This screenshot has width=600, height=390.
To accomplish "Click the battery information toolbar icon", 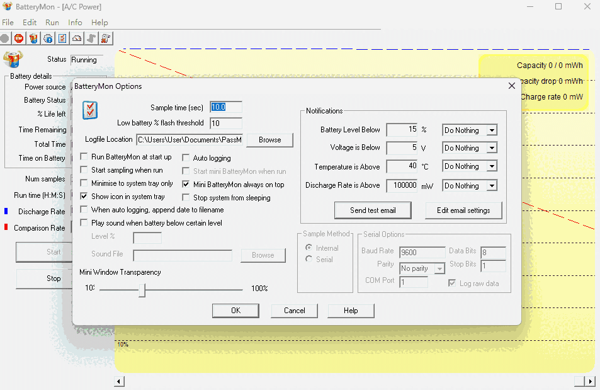I will tap(33, 38).
